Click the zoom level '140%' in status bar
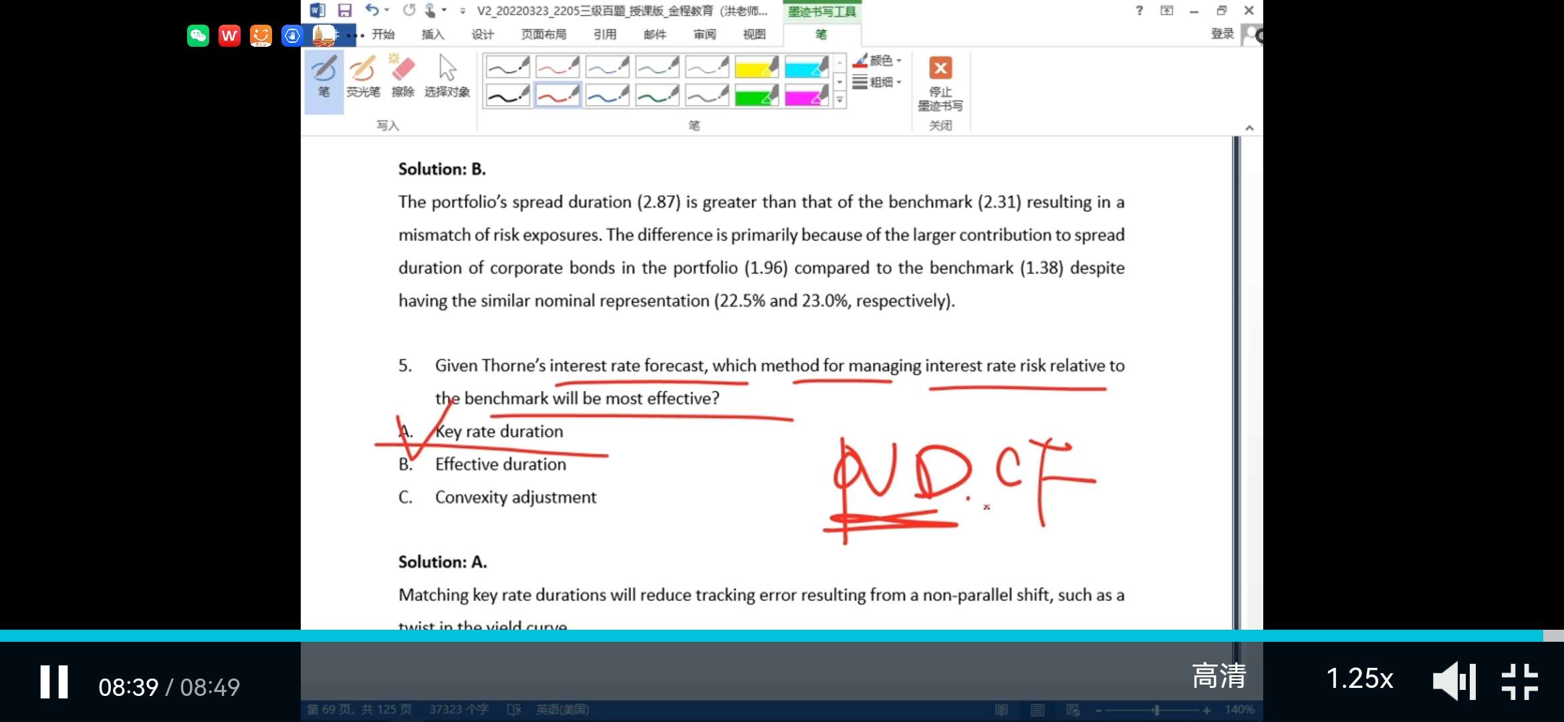Screen dimensions: 1564x722 tap(1240, 709)
